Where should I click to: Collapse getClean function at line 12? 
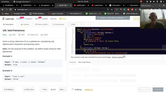(74, 48)
